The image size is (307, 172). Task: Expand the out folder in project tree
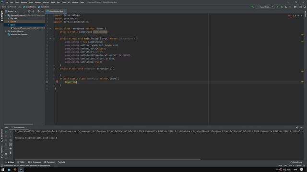pos(9,21)
